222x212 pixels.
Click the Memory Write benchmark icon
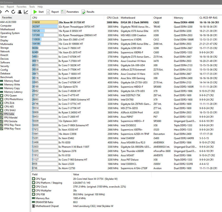pyautogui.click(x=2, y=85)
